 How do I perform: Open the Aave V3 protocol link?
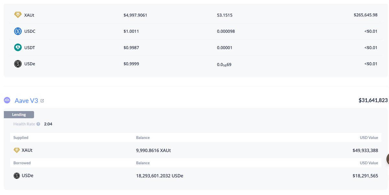tap(26, 101)
